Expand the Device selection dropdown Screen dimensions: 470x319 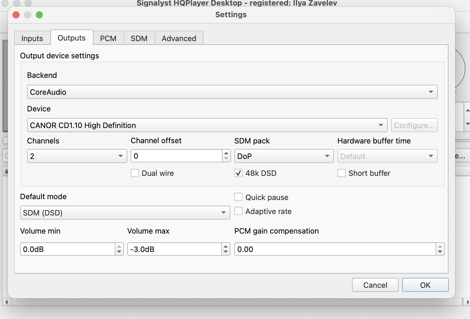(x=207, y=125)
